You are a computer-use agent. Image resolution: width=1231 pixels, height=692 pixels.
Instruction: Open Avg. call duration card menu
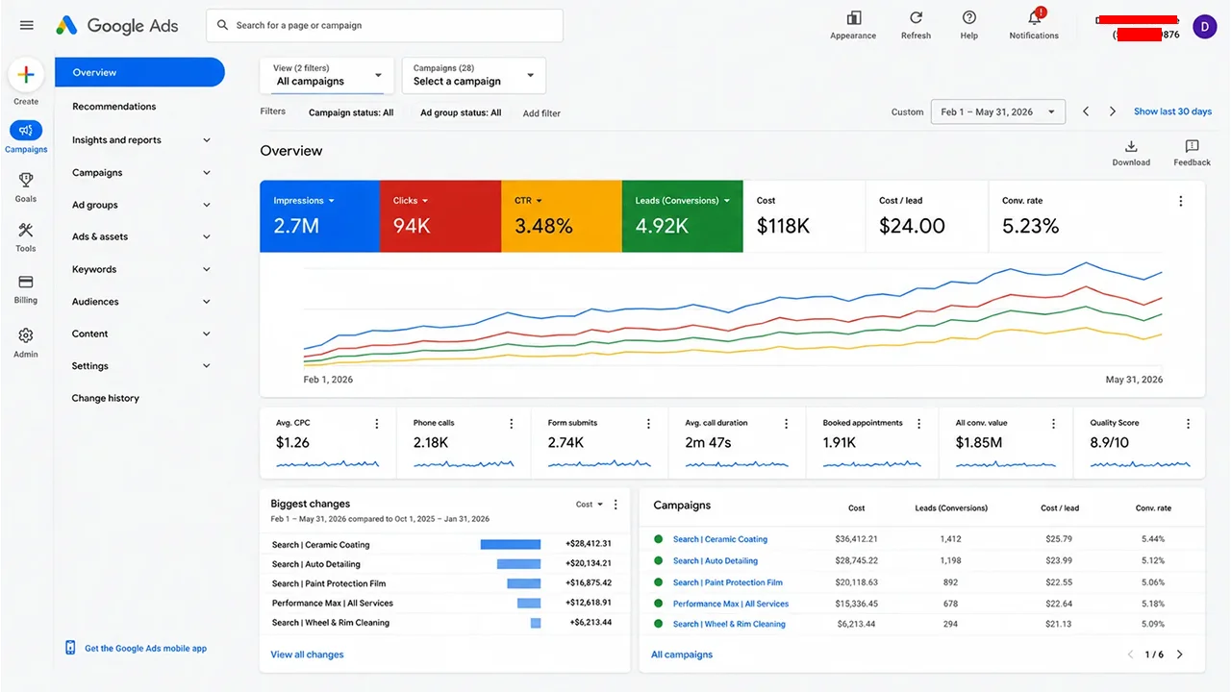(787, 423)
